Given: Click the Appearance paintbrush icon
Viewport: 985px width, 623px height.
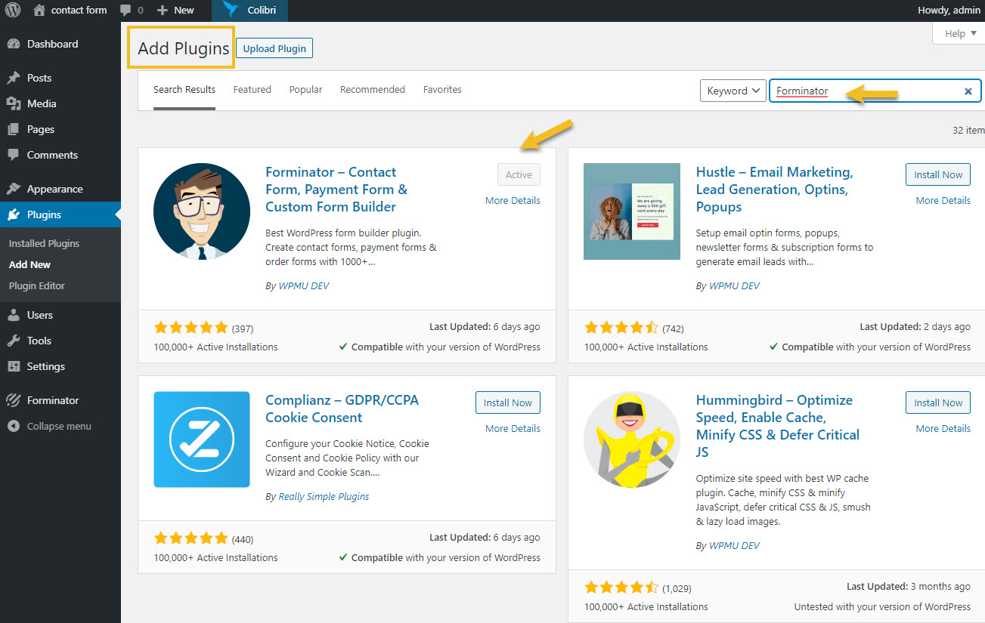Looking at the screenshot, I should click(x=14, y=189).
